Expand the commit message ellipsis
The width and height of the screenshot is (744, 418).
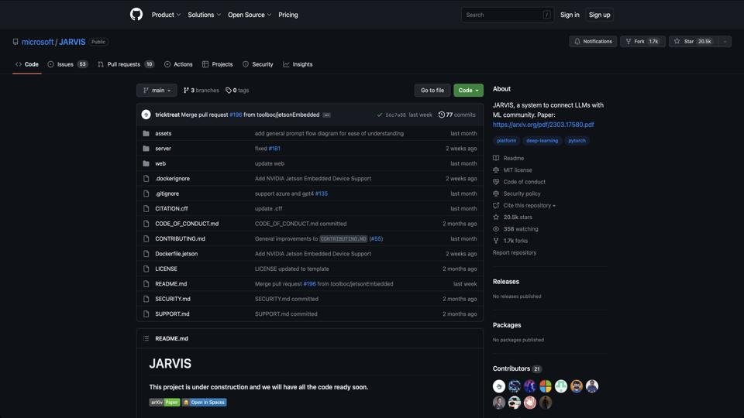[x=327, y=115]
